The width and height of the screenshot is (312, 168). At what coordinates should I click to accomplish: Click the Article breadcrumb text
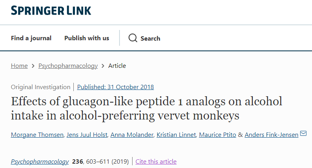click(x=117, y=66)
